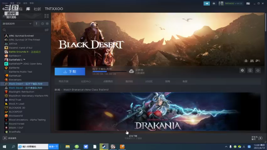Viewport: 267px width, 150px height.
Task: Select Ascend: Hand of Kul
Action: [x=21, y=48]
